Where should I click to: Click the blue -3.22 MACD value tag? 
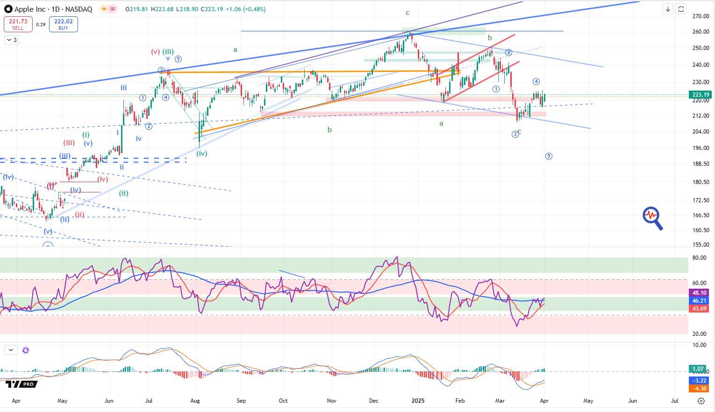coord(698,381)
